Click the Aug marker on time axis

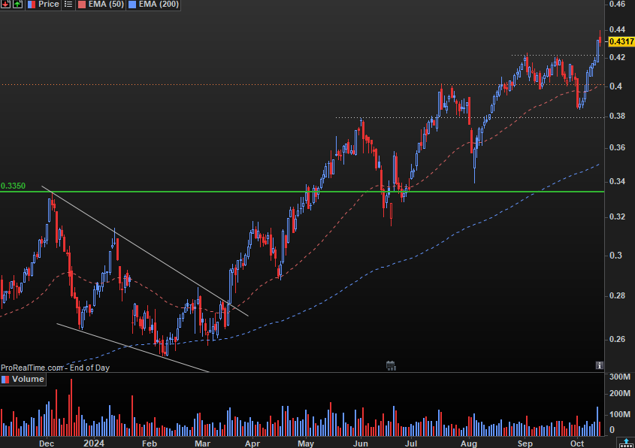469,443
